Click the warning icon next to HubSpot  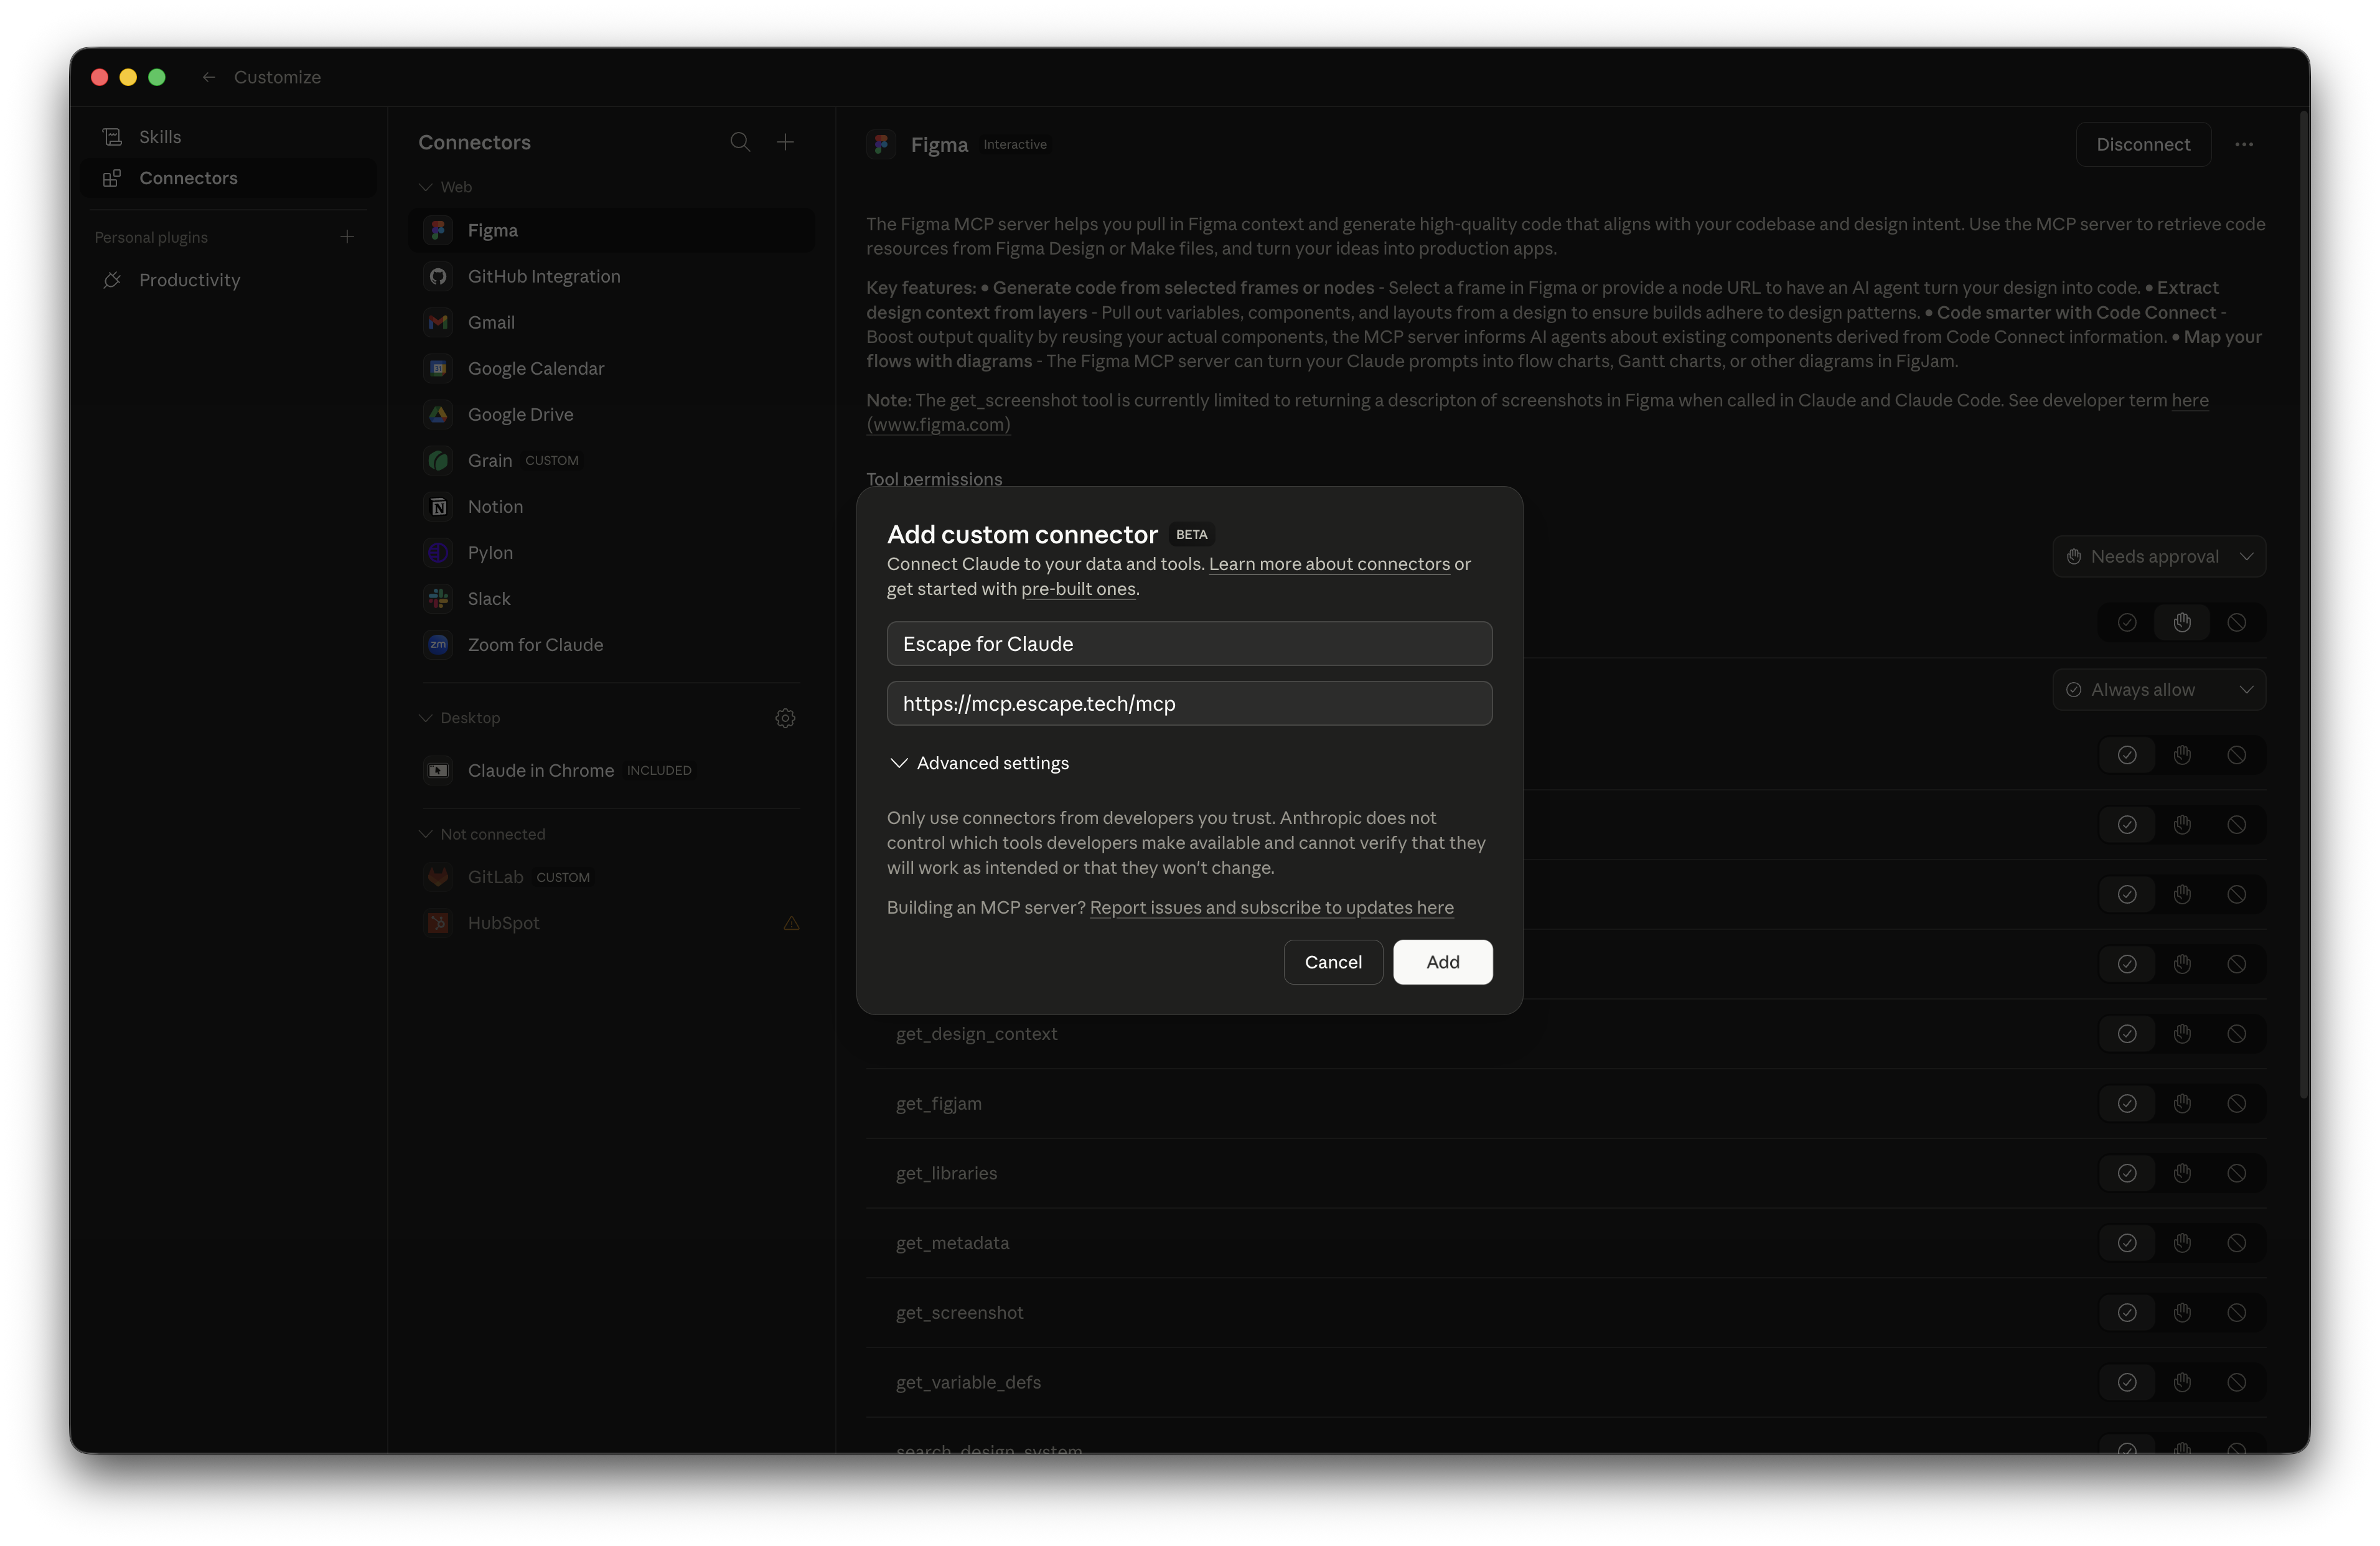tap(791, 923)
